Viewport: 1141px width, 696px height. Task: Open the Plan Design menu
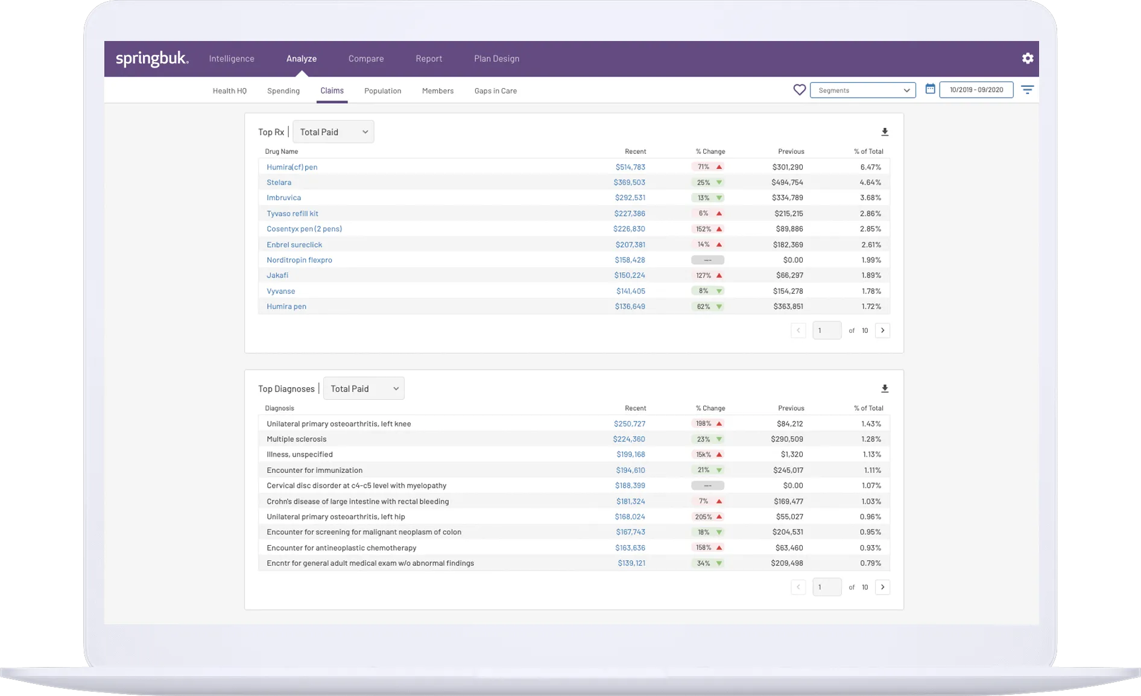(x=496, y=59)
